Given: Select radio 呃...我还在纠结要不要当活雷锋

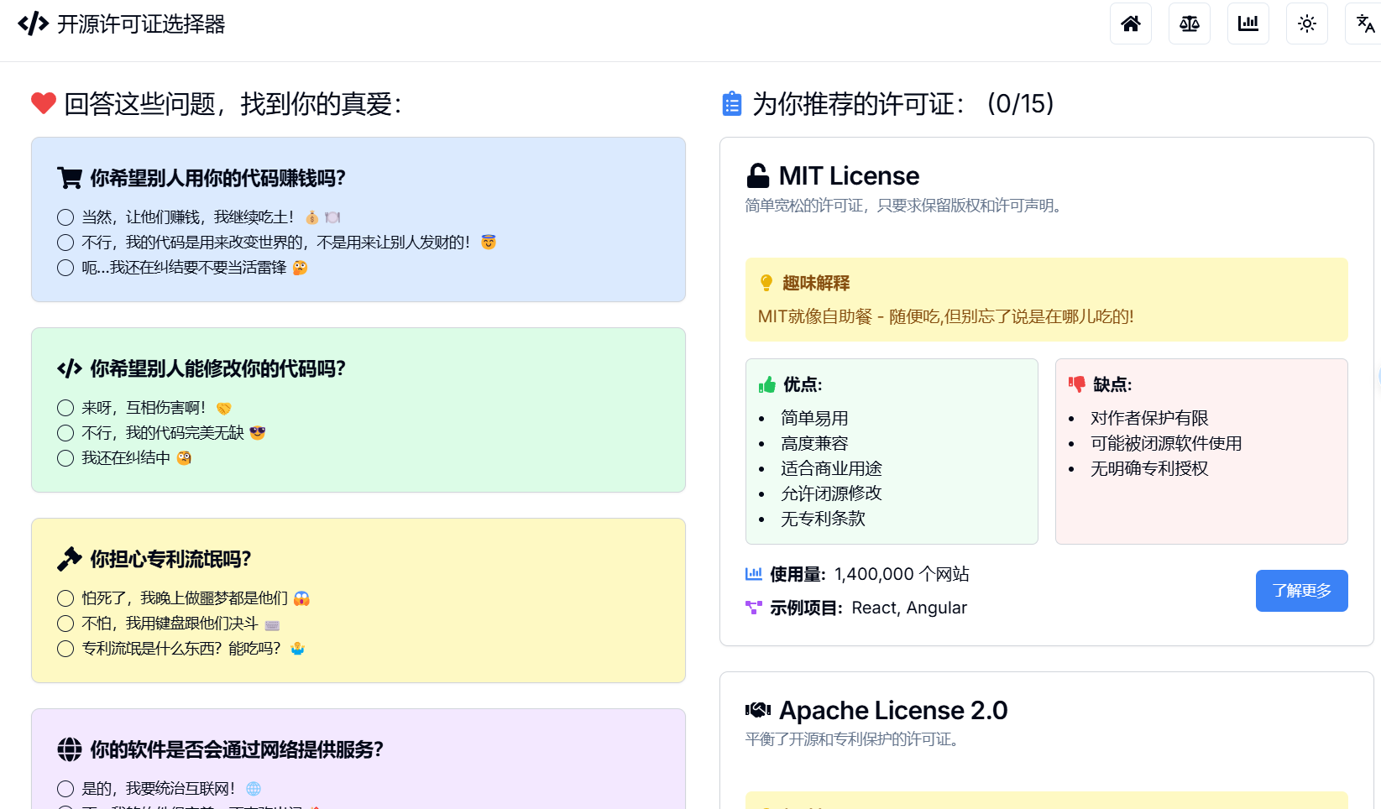Looking at the screenshot, I should pos(65,268).
